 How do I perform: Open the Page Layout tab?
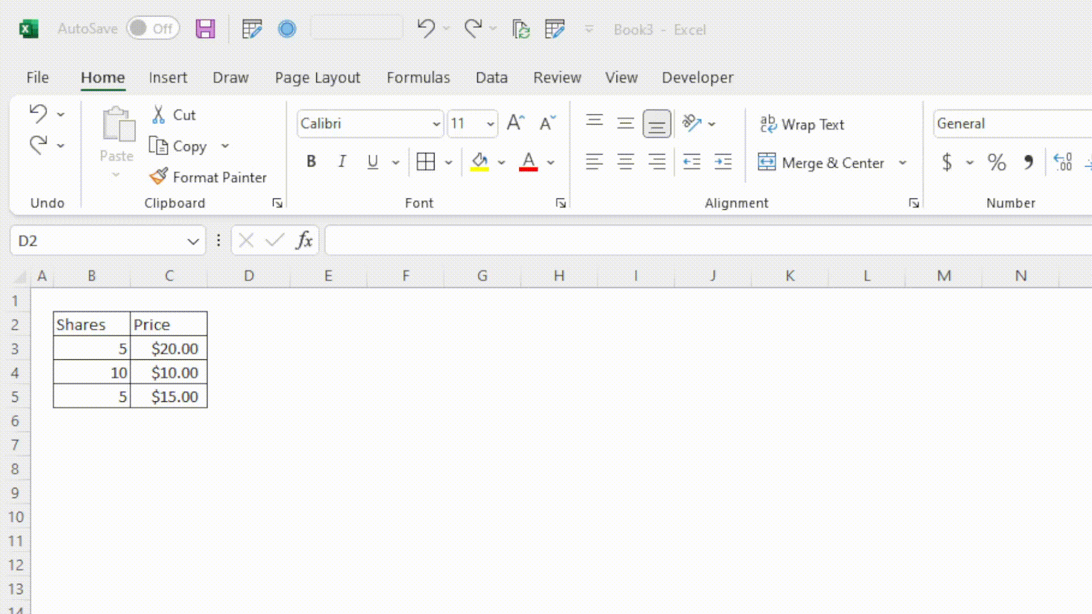pos(317,77)
